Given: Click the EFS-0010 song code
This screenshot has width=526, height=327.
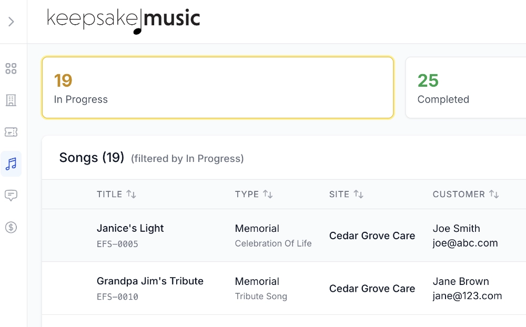Looking at the screenshot, I should pyautogui.click(x=117, y=297).
